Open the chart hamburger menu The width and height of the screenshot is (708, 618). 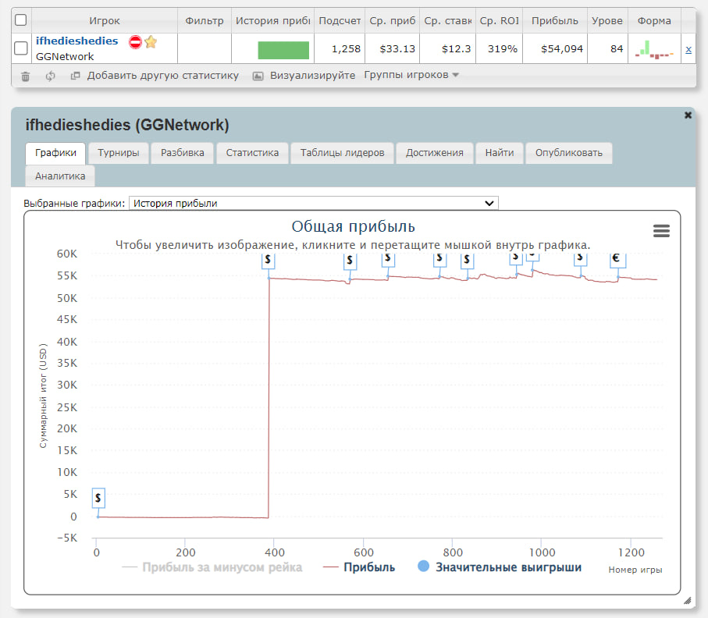(661, 230)
